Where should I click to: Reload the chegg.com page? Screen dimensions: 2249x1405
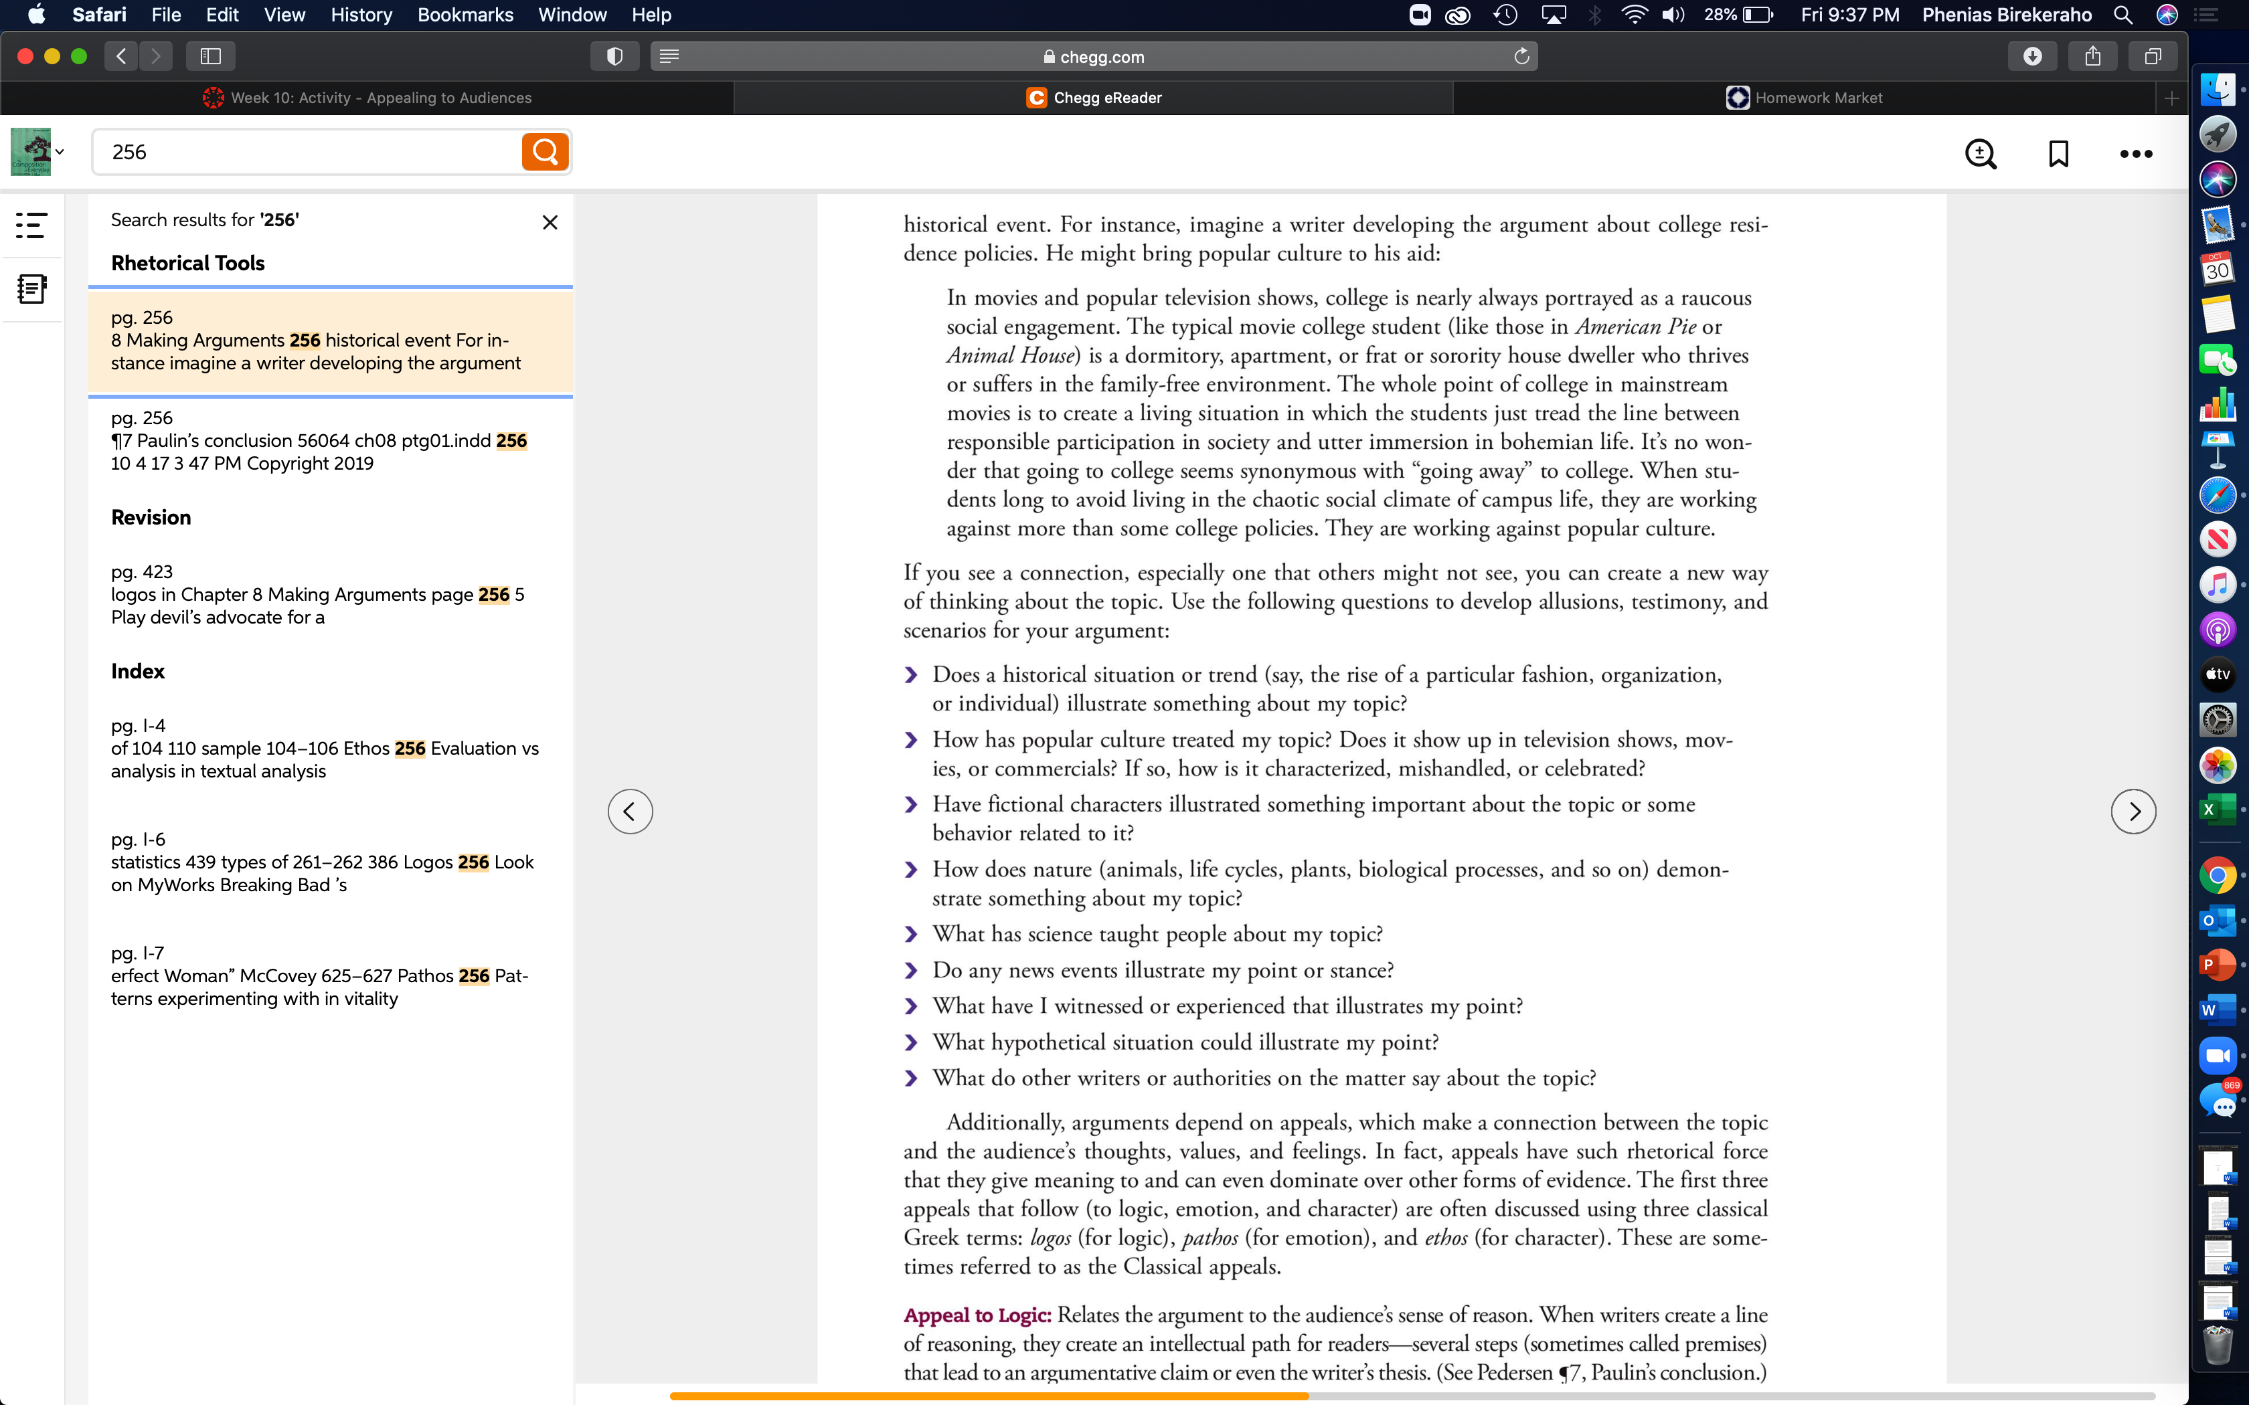click(1521, 56)
